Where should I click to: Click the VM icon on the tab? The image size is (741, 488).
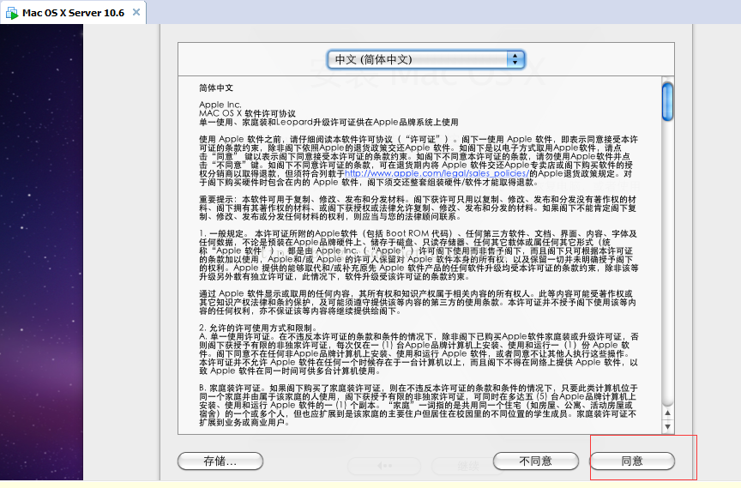pyautogui.click(x=11, y=13)
